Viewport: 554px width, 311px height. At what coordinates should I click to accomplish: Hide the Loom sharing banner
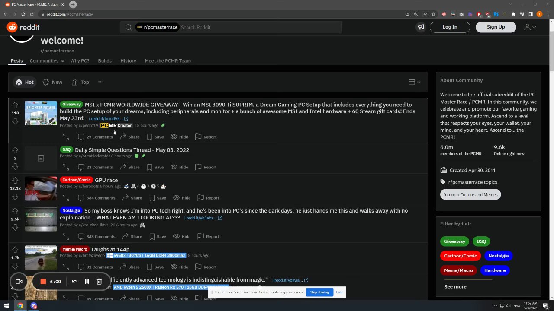[339, 292]
